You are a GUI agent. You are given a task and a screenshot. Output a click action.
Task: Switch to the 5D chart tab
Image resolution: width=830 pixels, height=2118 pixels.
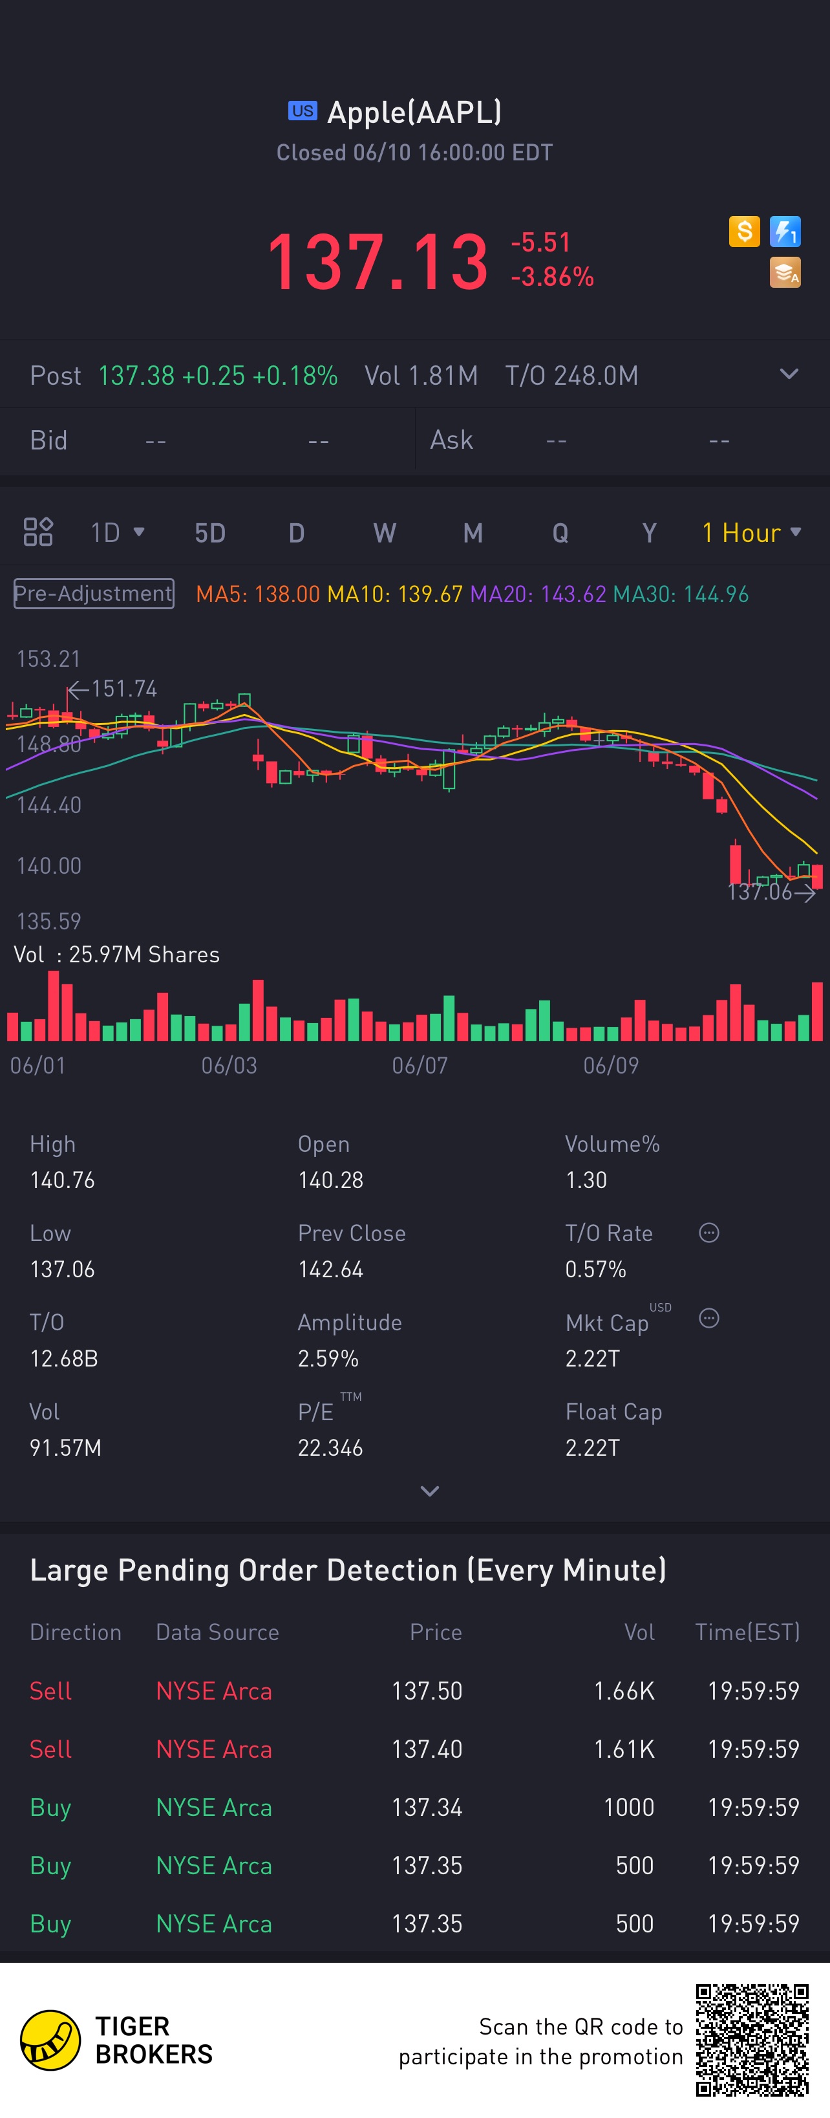pyautogui.click(x=209, y=533)
